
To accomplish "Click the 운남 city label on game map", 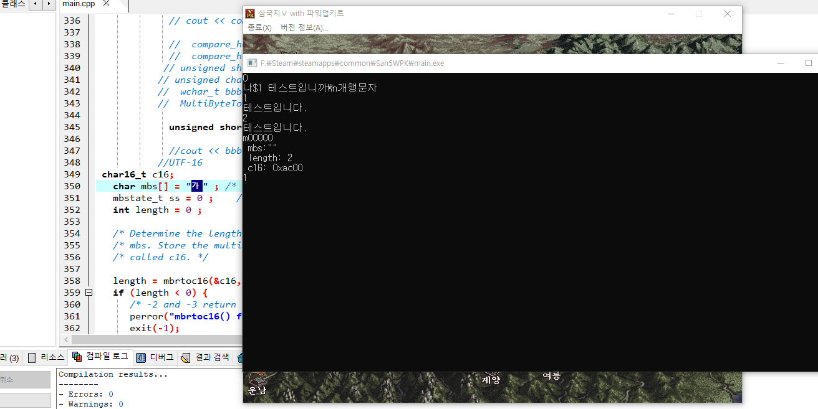I will click(x=257, y=390).
